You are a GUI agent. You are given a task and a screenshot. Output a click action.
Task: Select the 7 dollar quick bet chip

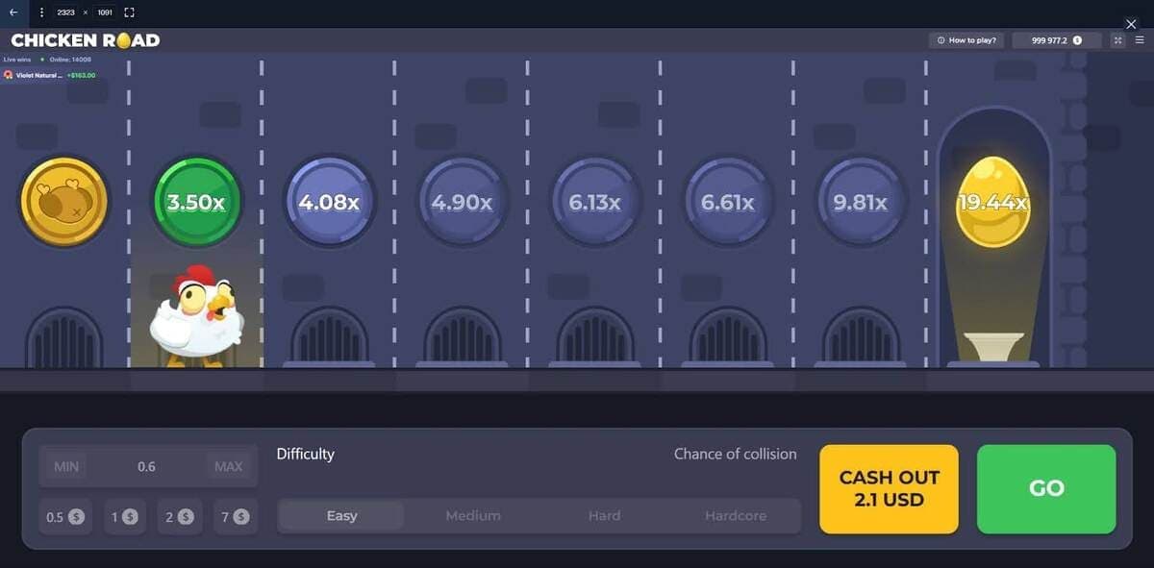[234, 517]
